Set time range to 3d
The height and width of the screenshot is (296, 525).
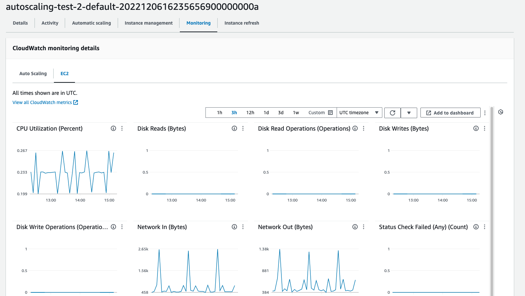coord(281,113)
